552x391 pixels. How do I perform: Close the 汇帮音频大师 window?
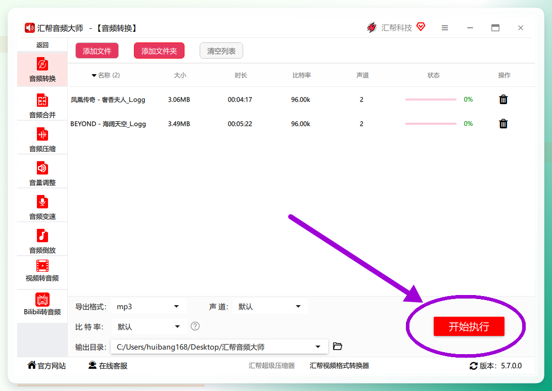coord(521,28)
